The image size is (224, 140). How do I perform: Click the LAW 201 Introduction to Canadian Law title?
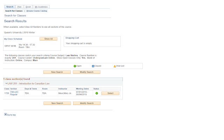click(x=29, y=84)
